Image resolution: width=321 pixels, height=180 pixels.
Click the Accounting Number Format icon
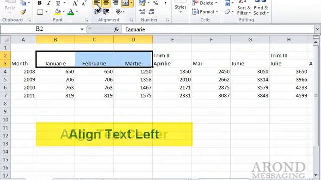[x=142, y=3]
